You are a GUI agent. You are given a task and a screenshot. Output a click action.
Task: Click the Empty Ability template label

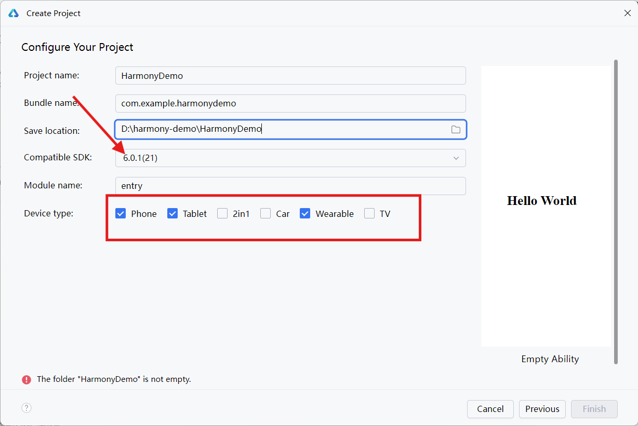click(x=550, y=359)
